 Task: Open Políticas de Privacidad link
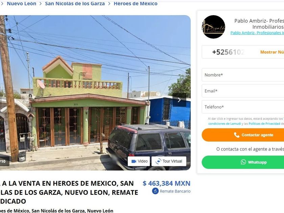pos(264,123)
